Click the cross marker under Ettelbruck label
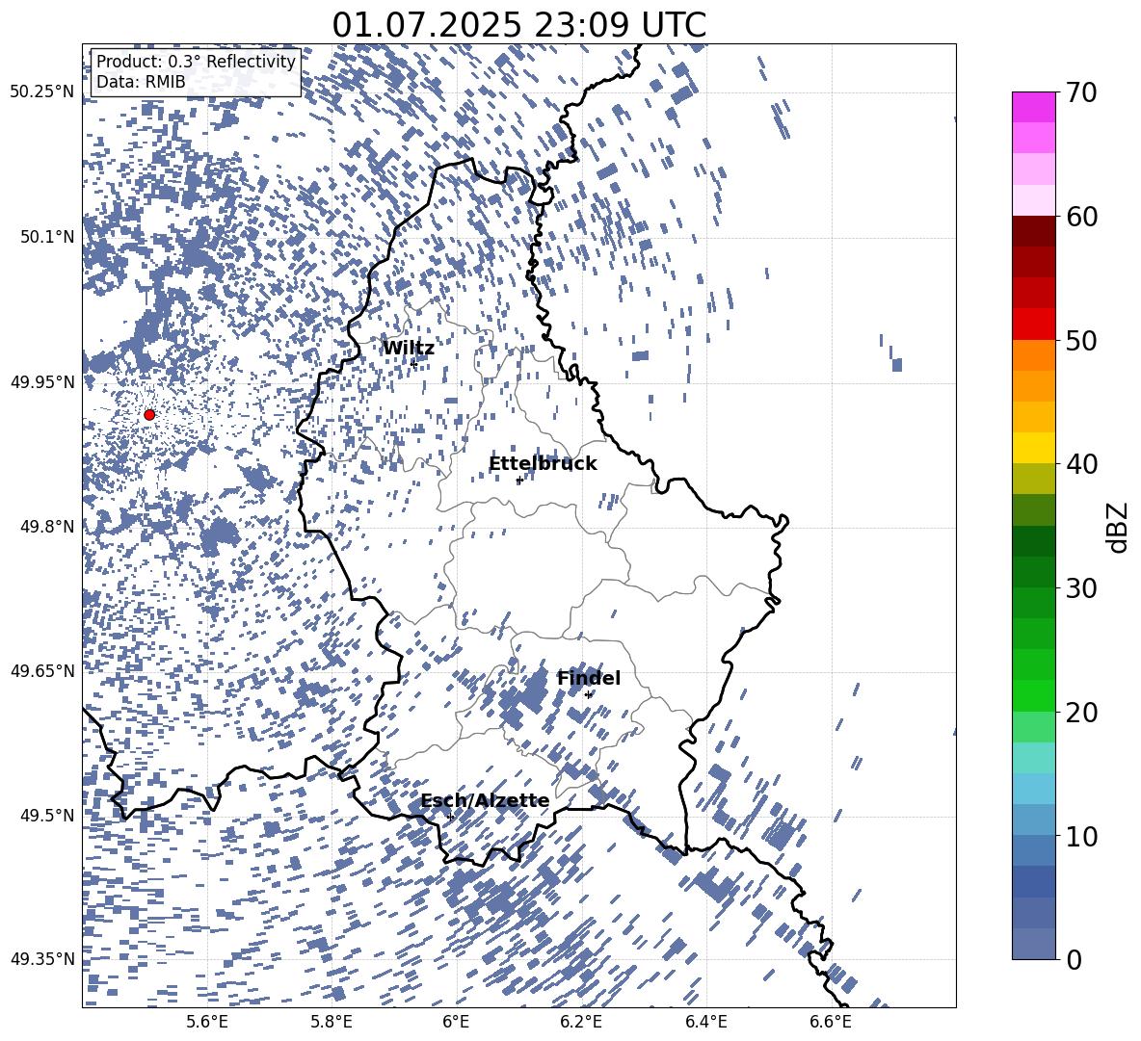 [518, 481]
